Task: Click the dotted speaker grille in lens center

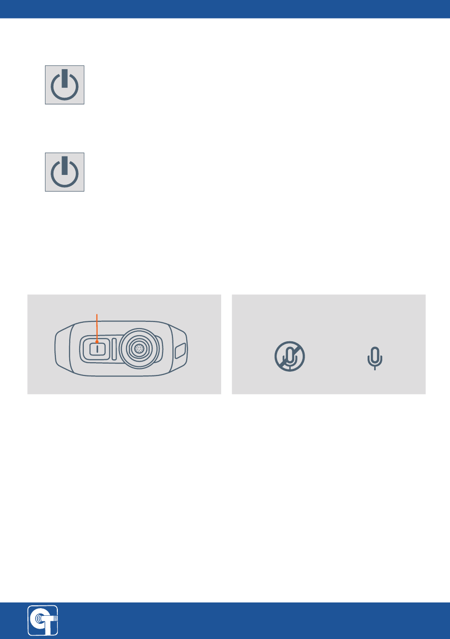Action: pos(139,348)
